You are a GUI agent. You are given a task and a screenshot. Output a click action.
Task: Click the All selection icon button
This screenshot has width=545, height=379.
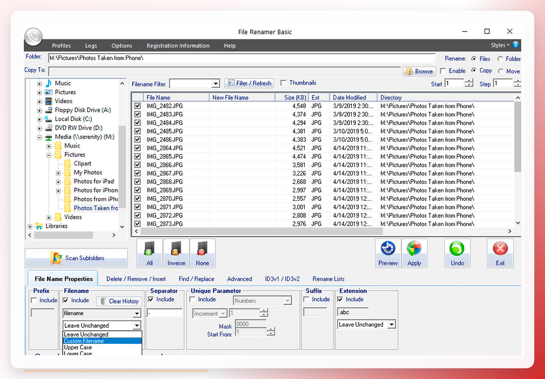tap(149, 253)
